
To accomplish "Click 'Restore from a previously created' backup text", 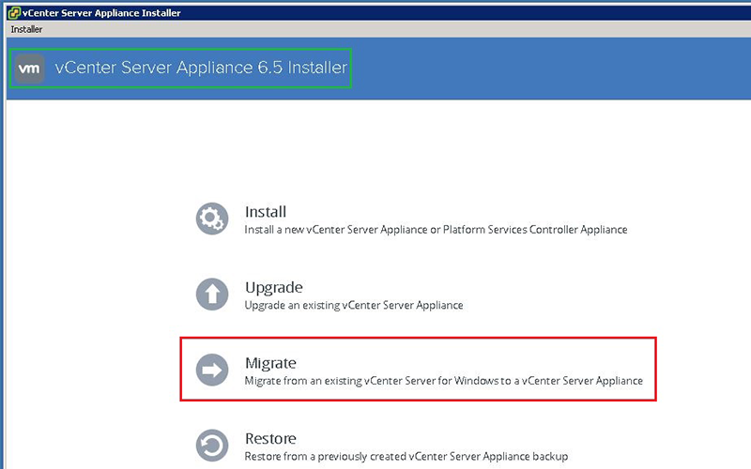I will point(406,457).
